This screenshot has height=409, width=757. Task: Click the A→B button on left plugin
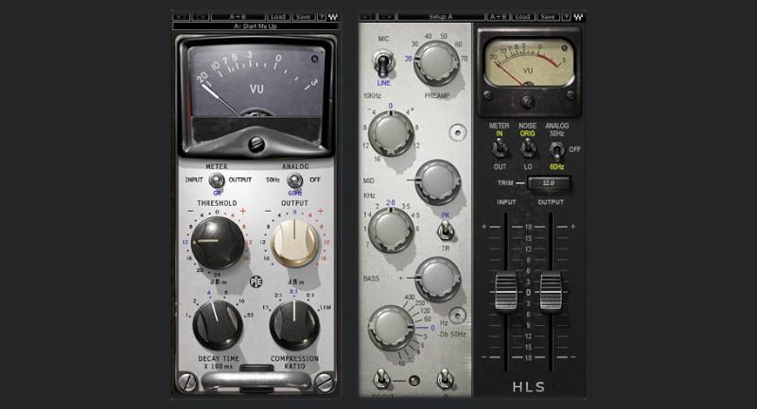238,16
